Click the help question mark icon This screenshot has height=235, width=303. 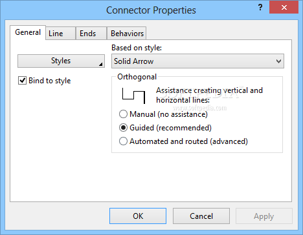[260, 8]
